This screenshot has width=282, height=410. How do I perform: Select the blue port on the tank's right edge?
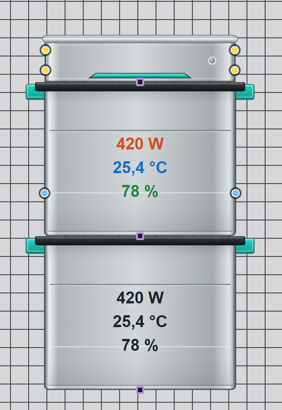[236, 193]
